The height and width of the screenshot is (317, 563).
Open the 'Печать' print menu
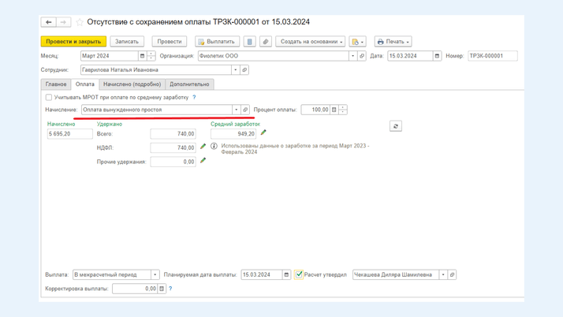(x=393, y=42)
